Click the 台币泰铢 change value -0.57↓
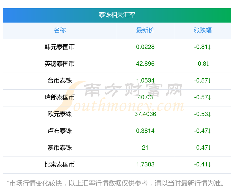The width and height of the screenshot is (234, 192). [x=203, y=81]
